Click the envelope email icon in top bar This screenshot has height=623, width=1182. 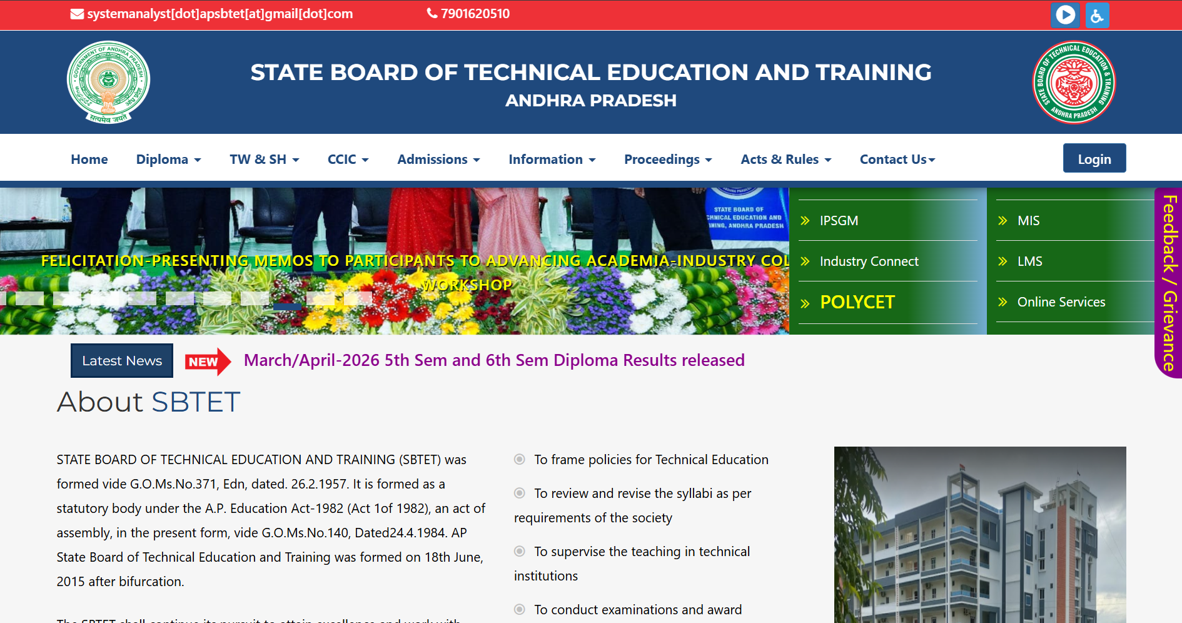tap(77, 14)
